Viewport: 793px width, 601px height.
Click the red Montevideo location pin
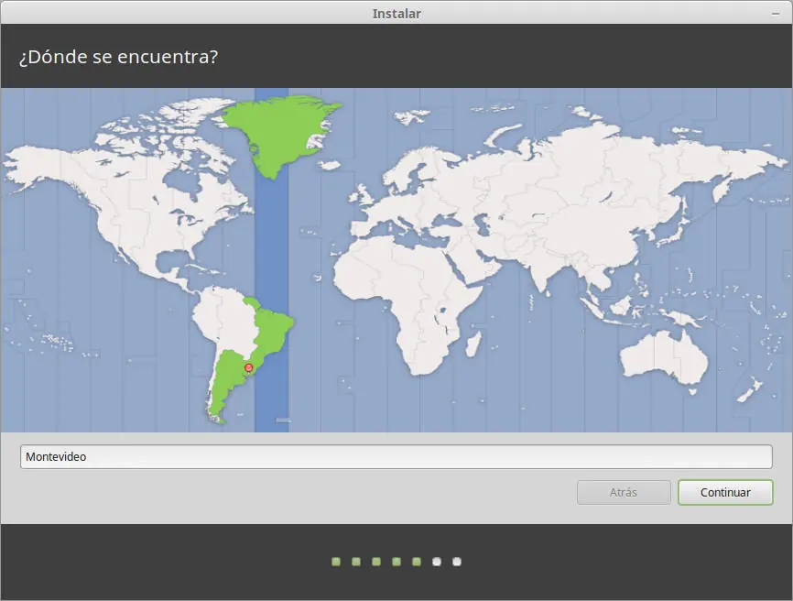click(x=248, y=367)
